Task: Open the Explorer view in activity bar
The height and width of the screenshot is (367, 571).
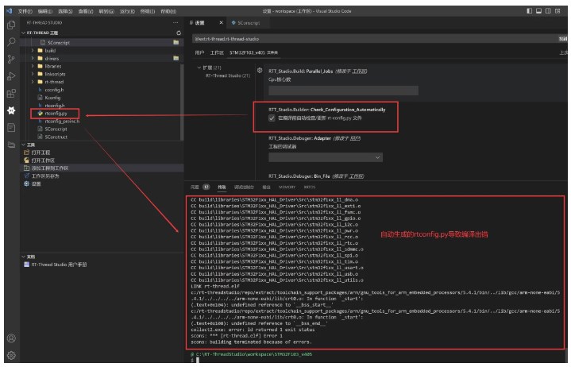Action: pos(11,25)
